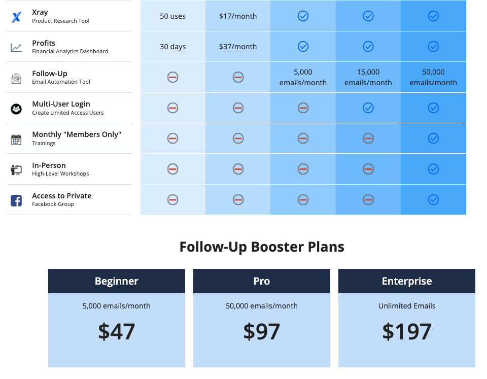
Task: Click the Facebook logo icon
Action: pos(16,201)
